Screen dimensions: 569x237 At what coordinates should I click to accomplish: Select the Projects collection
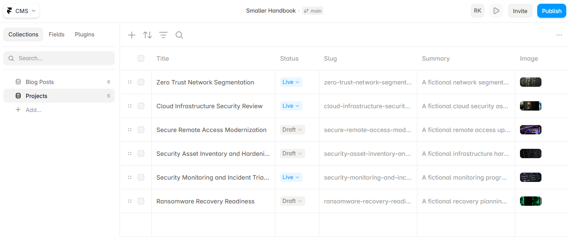[59, 96]
